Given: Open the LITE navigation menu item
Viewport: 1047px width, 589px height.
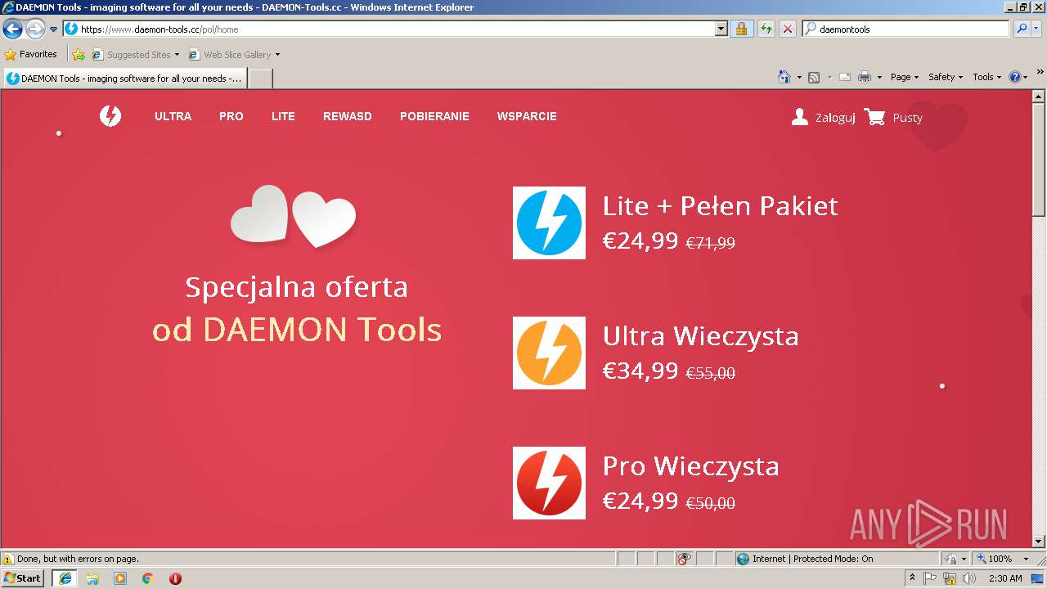Looking at the screenshot, I should point(283,116).
